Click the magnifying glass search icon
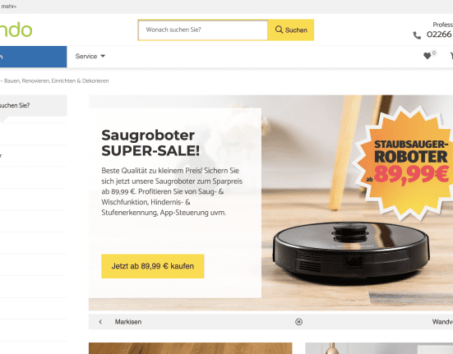The height and width of the screenshot is (354, 453). pos(279,30)
